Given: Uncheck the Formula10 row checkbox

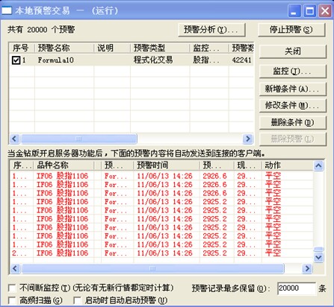Looking at the screenshot, I should (x=16, y=60).
